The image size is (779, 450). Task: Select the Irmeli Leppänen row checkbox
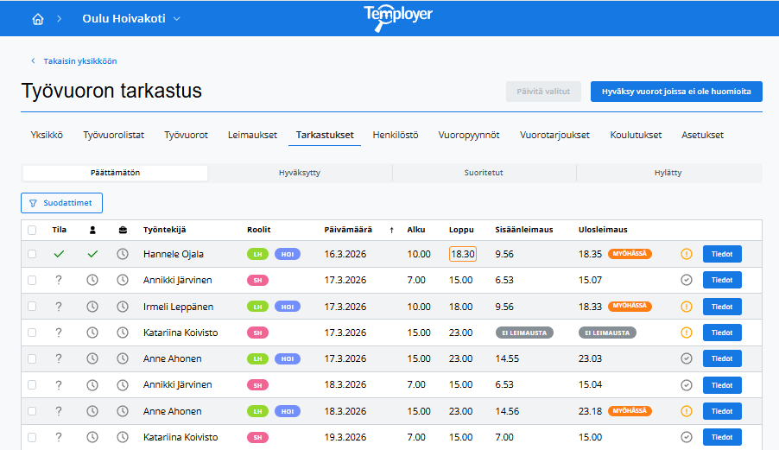pyautogui.click(x=32, y=307)
